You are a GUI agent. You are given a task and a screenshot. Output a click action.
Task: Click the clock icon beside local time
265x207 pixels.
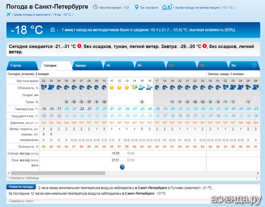tap(95, 7)
